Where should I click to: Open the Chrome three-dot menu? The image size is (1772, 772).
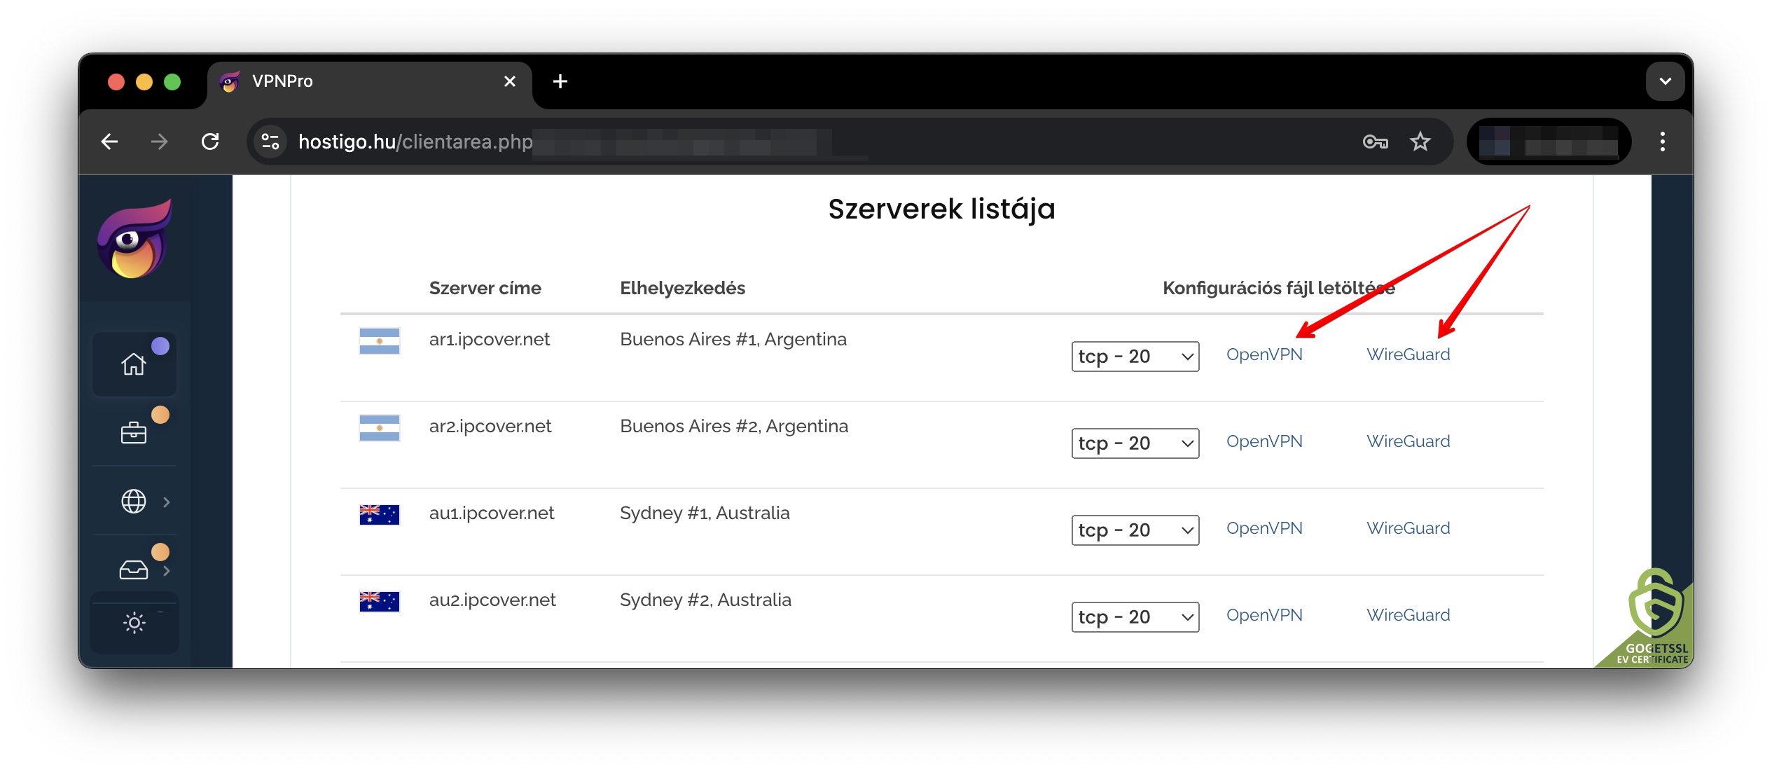(x=1663, y=142)
